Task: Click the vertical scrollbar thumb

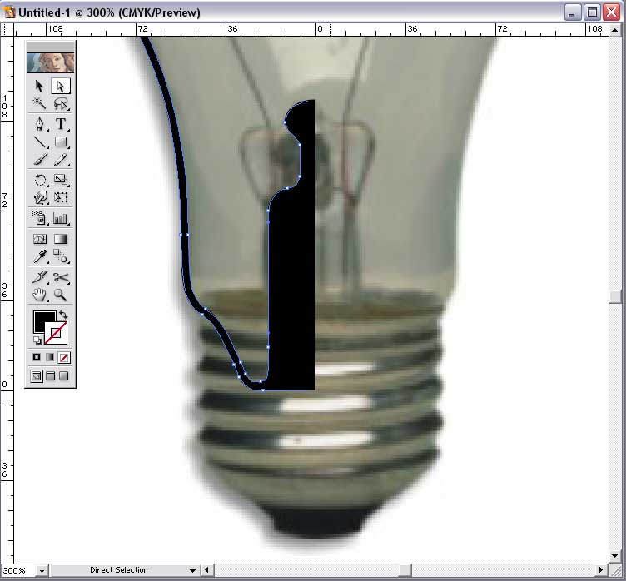Action: pyautogui.click(x=615, y=296)
